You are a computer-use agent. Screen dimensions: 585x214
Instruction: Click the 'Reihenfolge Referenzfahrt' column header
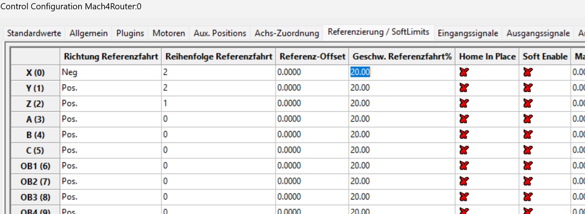pyautogui.click(x=219, y=57)
